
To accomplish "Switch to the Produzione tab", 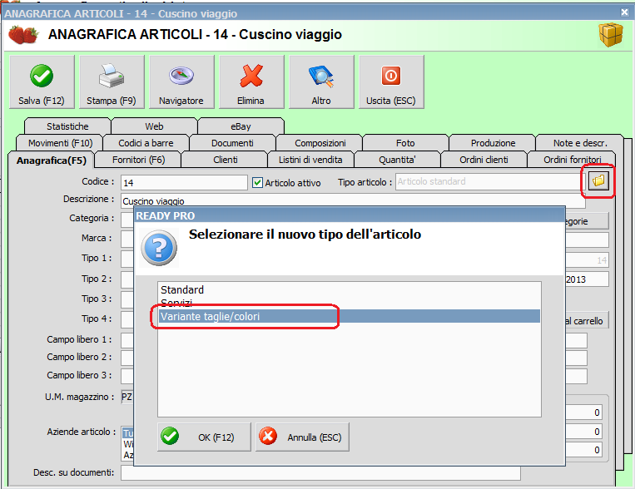I will (x=493, y=143).
